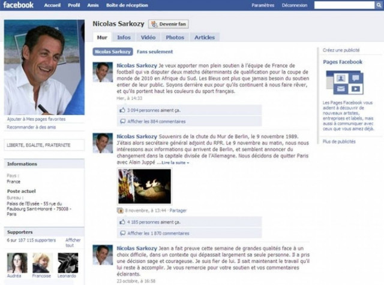Click author name on the football post
The image size is (384, 285).
pos(137,65)
